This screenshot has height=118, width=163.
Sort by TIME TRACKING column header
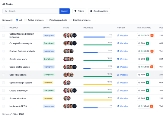pos(144,28)
